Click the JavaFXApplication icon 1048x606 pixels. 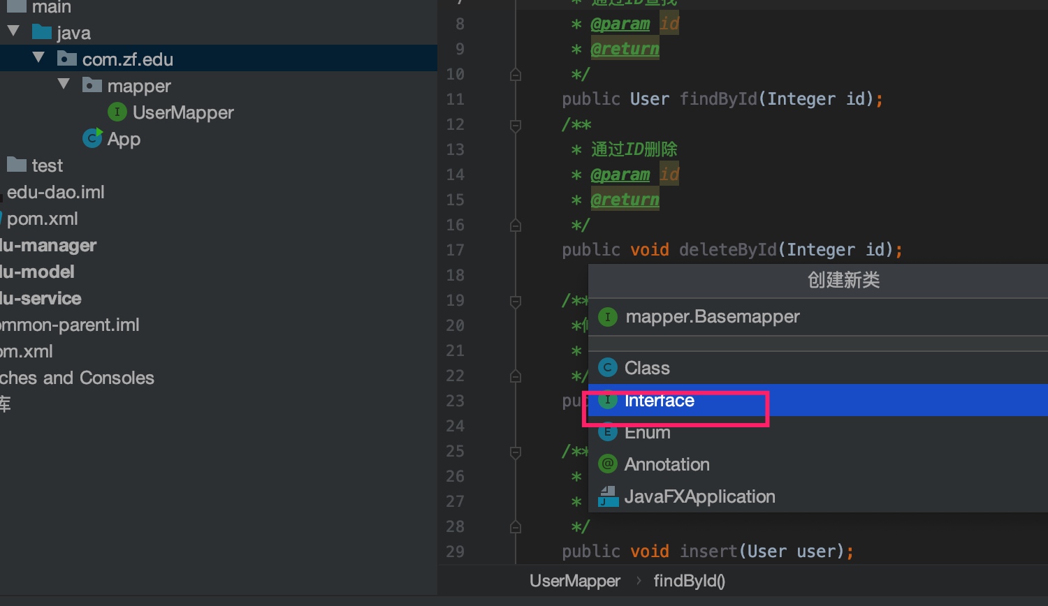coord(608,496)
